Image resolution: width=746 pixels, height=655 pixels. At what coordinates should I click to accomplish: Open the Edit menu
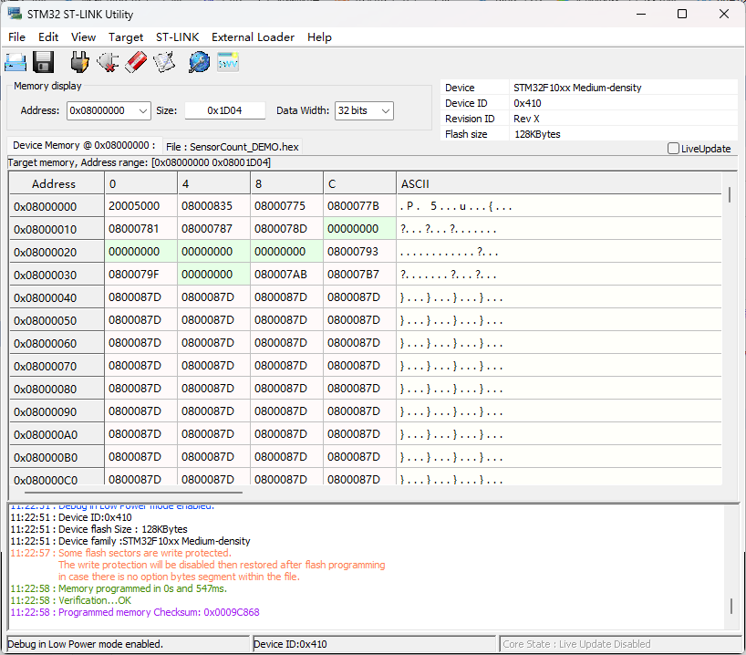click(48, 37)
